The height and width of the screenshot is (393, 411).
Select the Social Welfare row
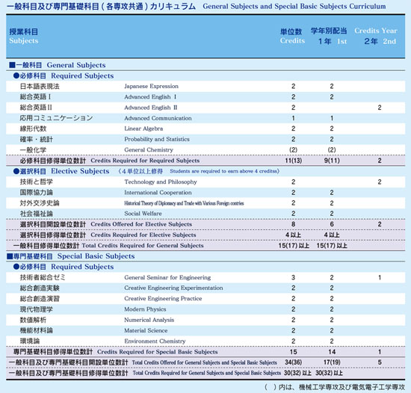click(x=205, y=214)
